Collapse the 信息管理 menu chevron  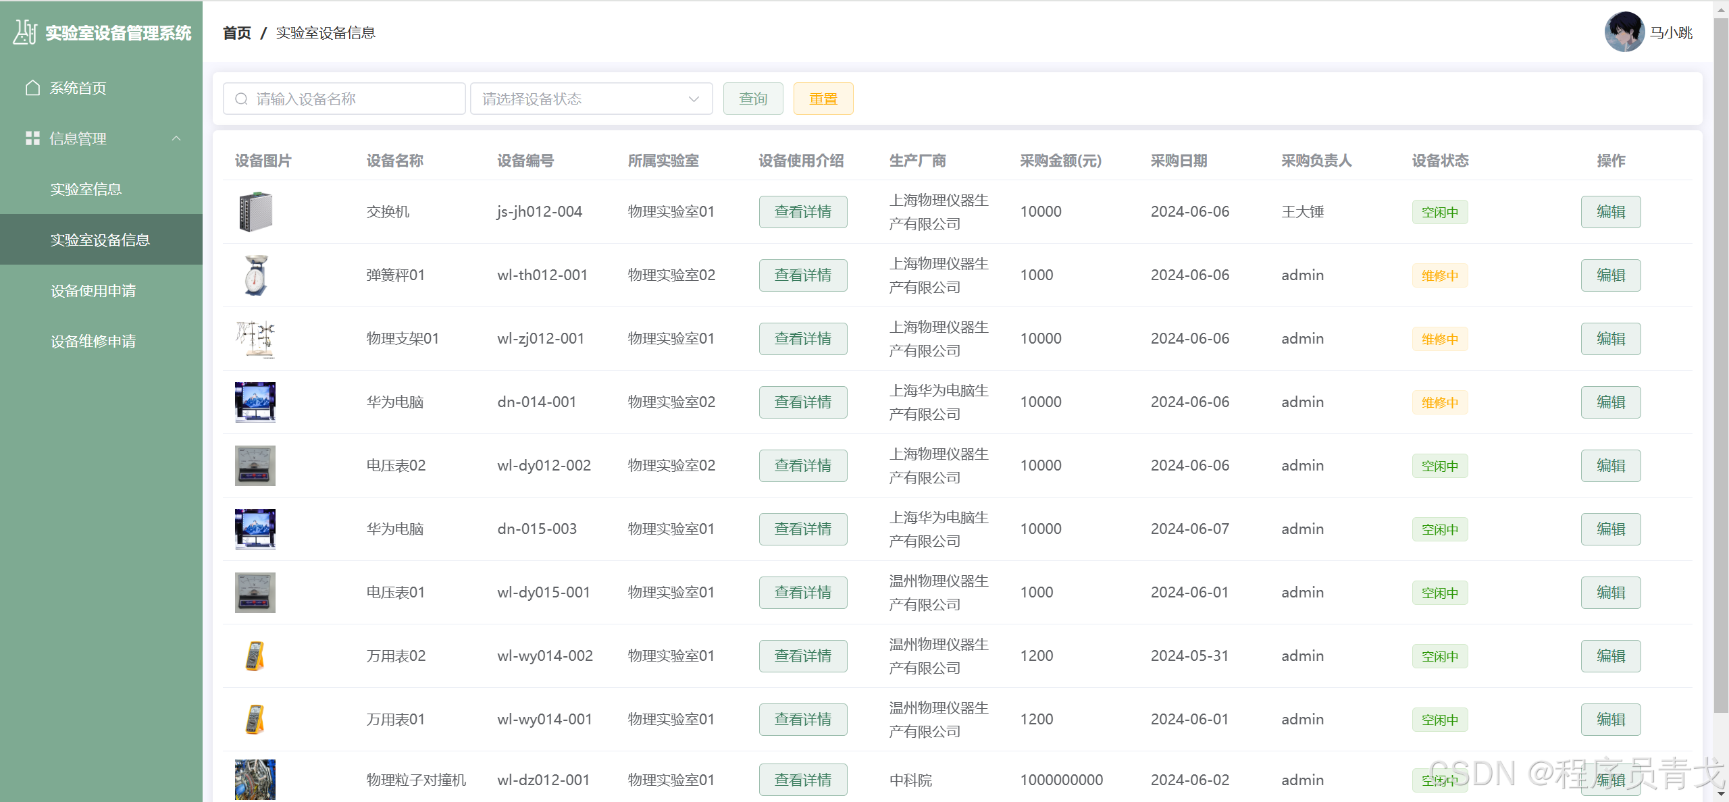(x=176, y=138)
